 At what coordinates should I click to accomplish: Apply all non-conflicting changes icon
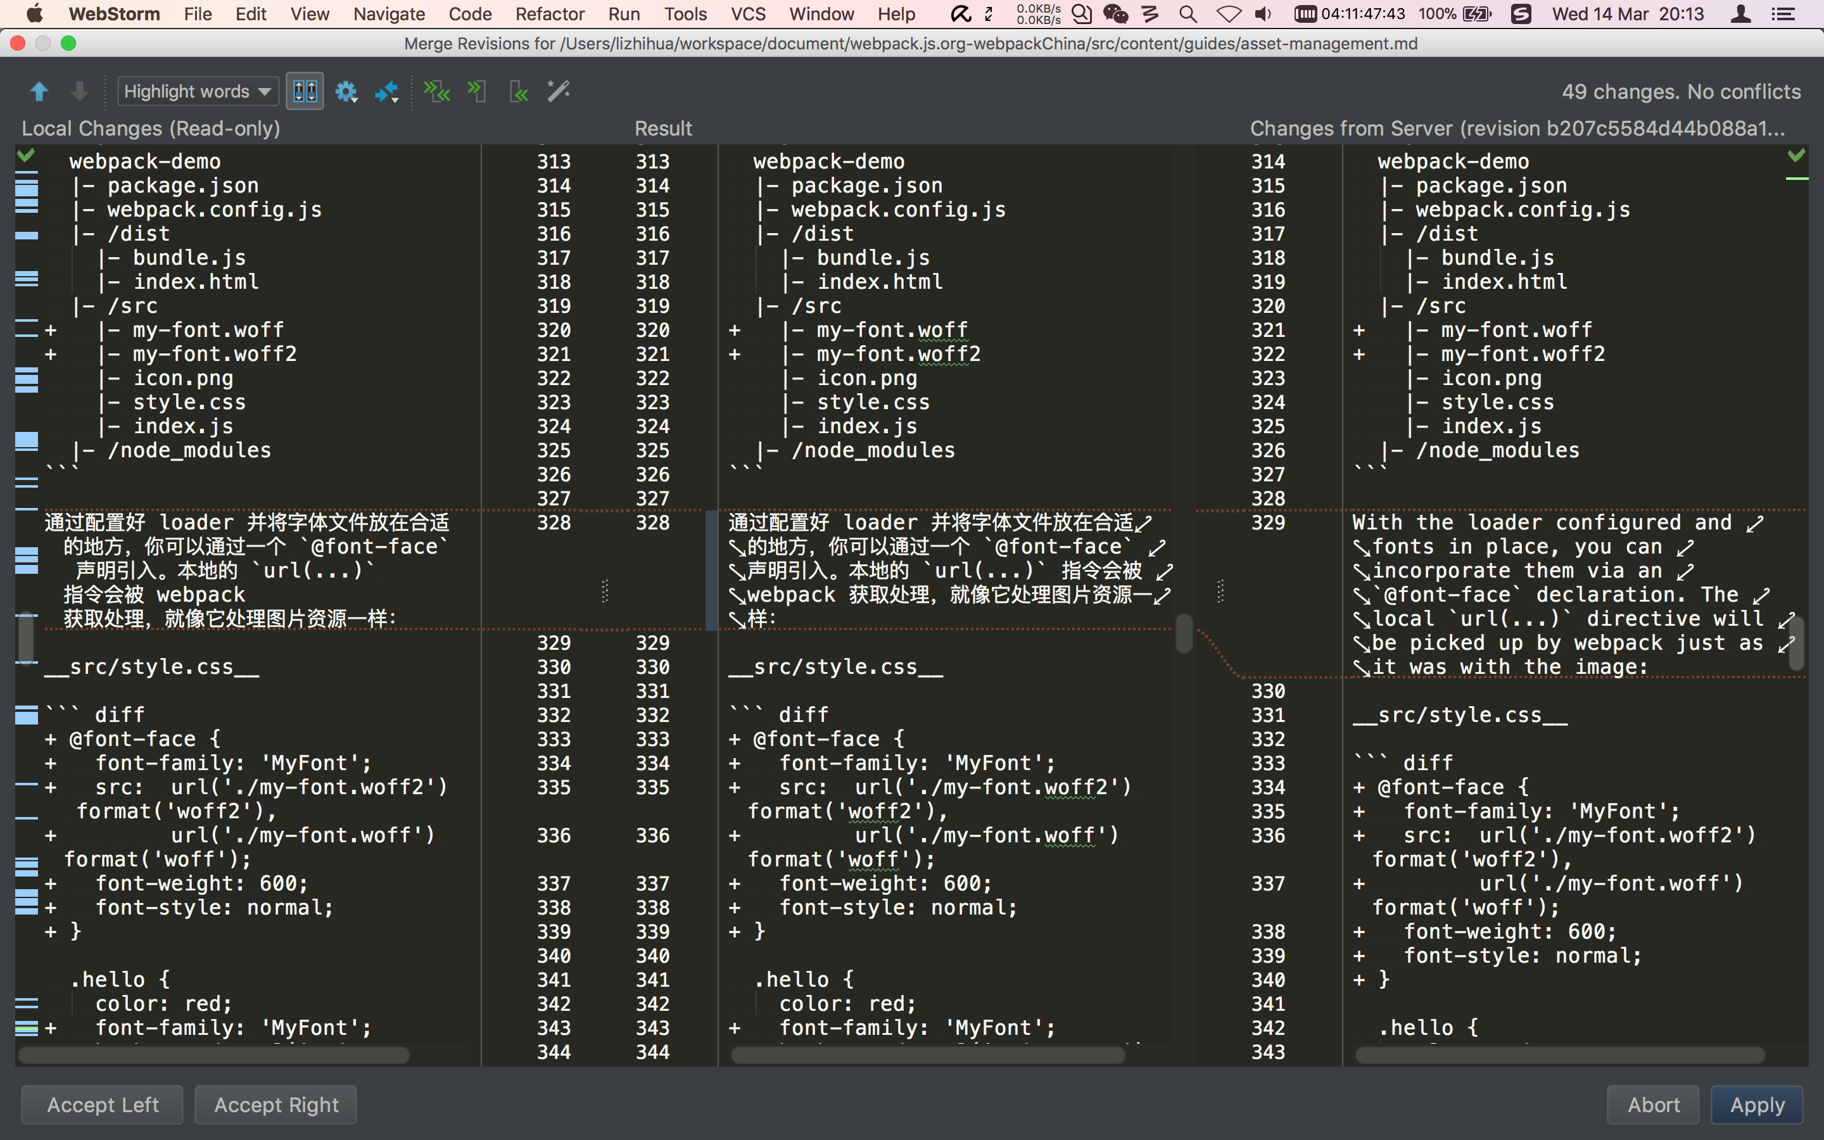437,91
